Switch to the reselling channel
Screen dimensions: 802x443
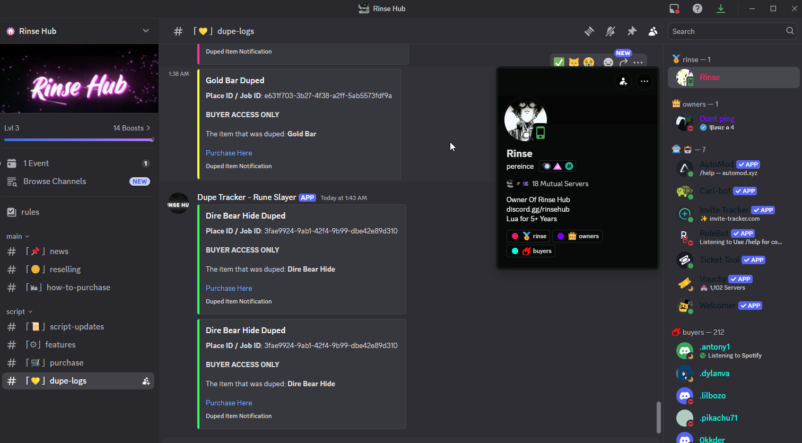click(x=79, y=270)
